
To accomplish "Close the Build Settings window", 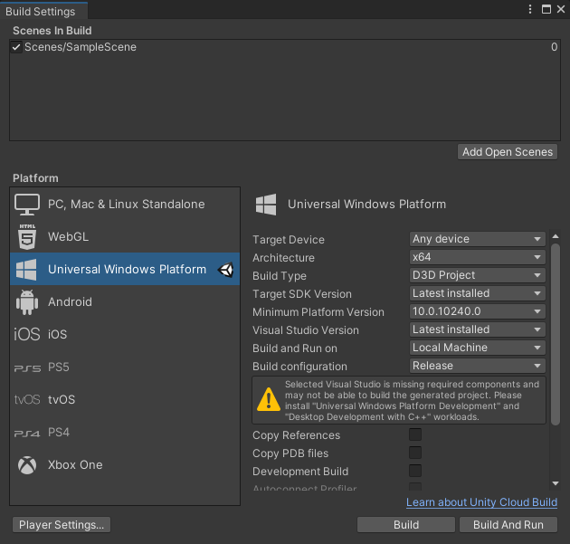I will 561,9.
